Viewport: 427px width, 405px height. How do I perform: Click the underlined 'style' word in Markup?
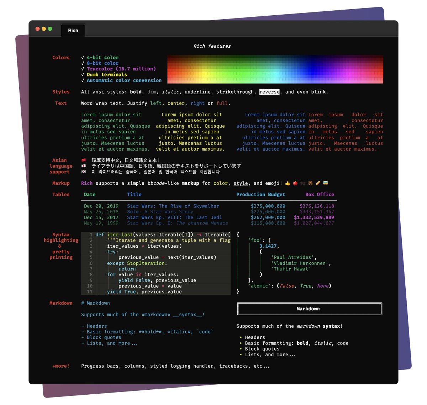coord(241,183)
